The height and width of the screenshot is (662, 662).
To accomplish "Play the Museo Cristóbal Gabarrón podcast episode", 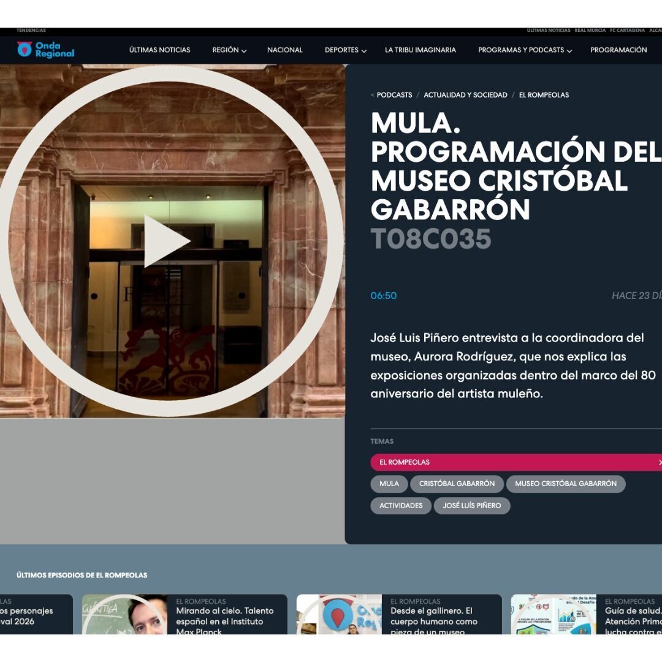I will click(x=167, y=241).
